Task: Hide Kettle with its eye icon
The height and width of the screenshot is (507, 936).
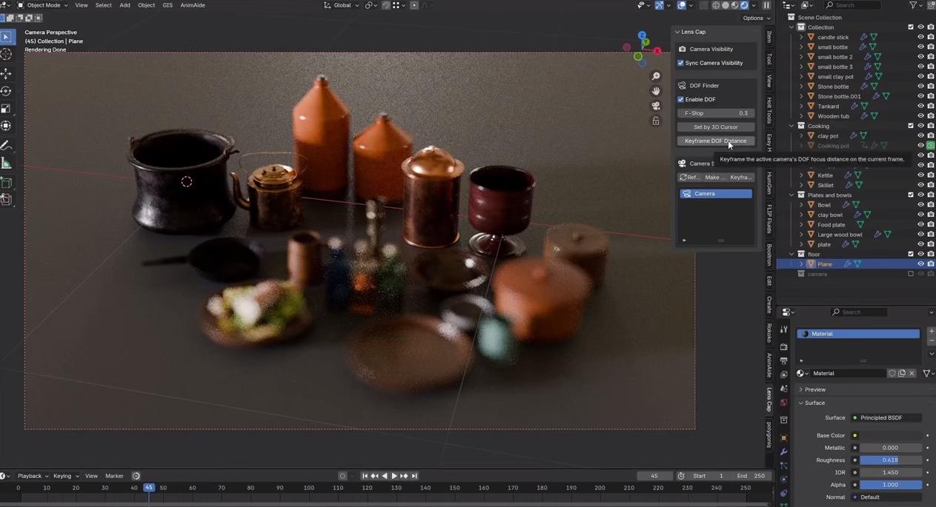Action: 920,175
